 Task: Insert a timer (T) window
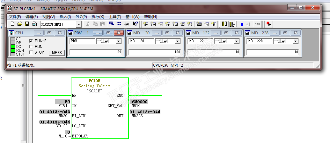point(168,24)
